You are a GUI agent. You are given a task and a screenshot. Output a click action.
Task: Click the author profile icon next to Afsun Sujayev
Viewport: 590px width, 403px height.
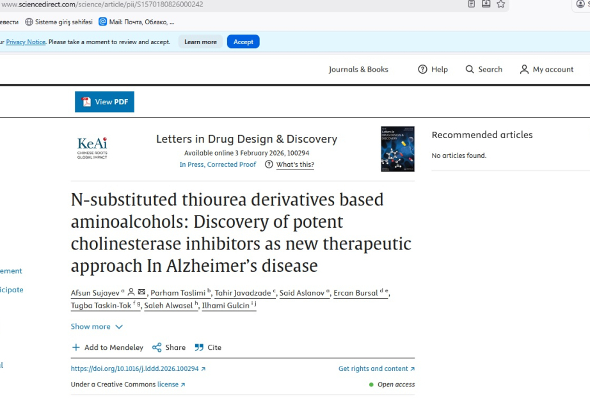pos(131,292)
